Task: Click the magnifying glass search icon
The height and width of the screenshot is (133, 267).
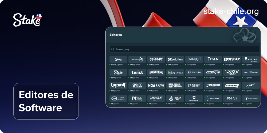Action: click(113, 49)
